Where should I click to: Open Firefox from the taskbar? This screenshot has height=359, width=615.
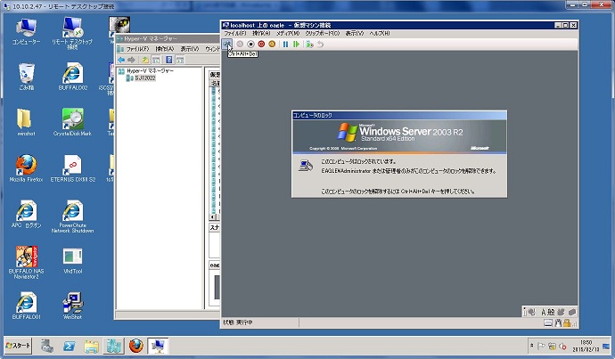pyautogui.click(x=136, y=345)
